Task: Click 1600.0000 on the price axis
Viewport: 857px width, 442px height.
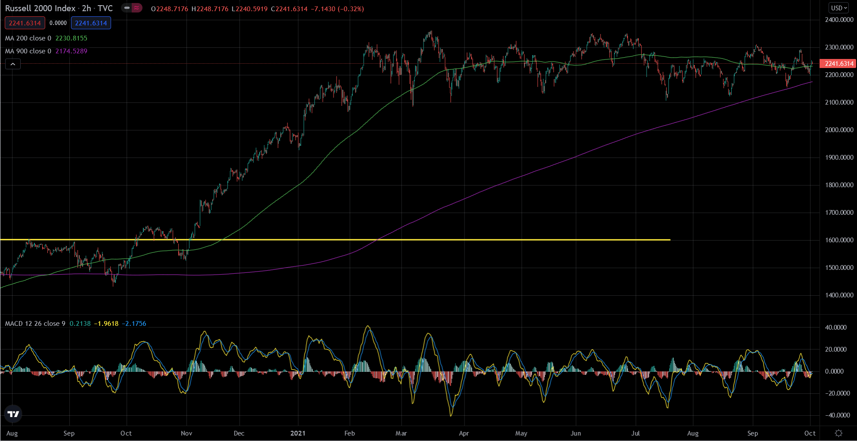Action: (x=839, y=240)
